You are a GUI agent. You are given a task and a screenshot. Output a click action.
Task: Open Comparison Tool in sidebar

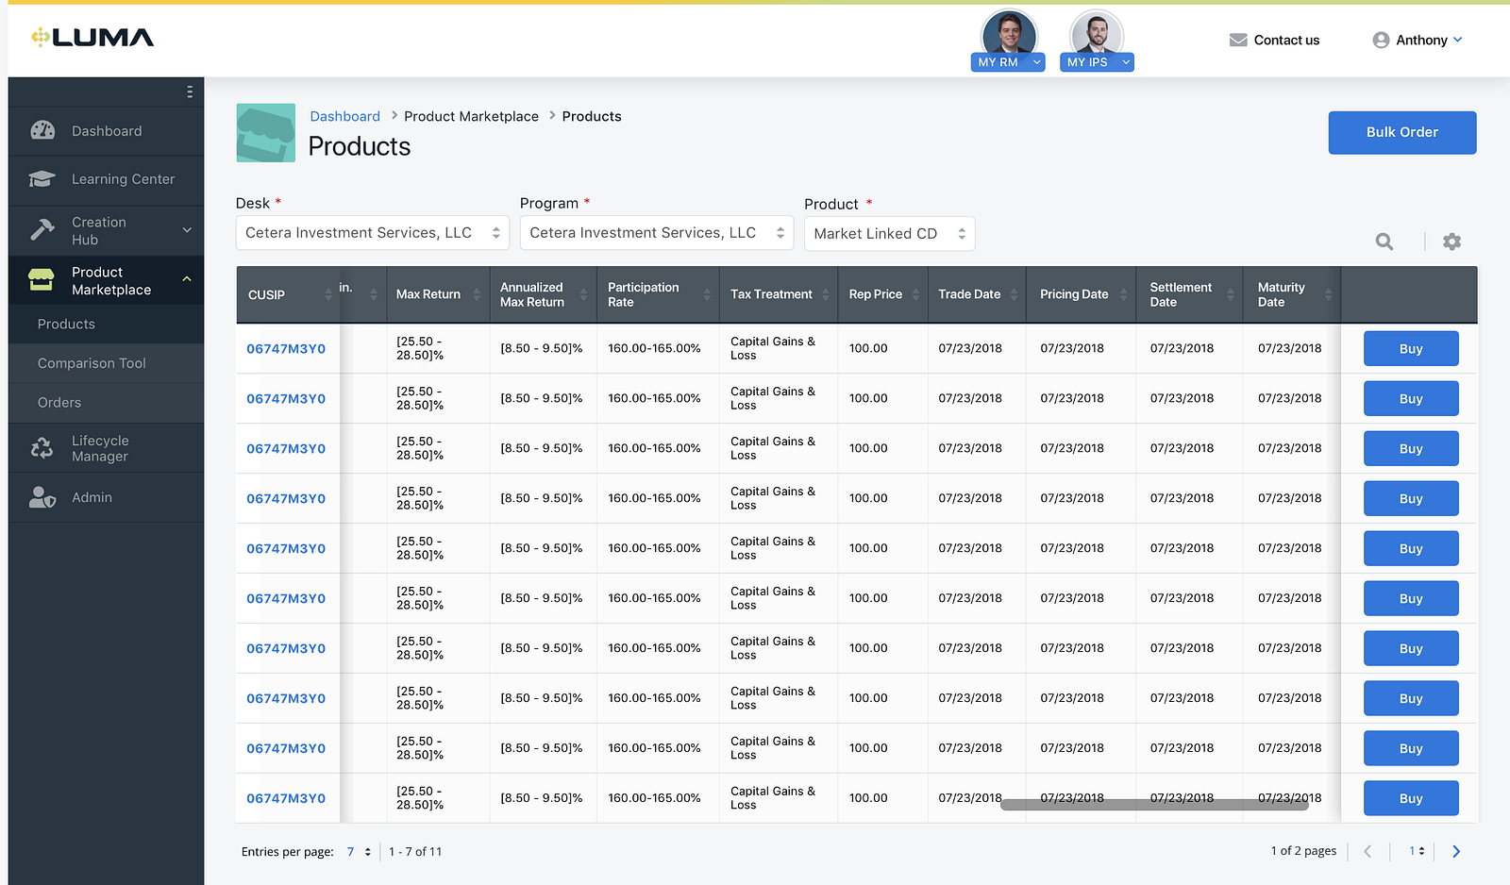(92, 363)
